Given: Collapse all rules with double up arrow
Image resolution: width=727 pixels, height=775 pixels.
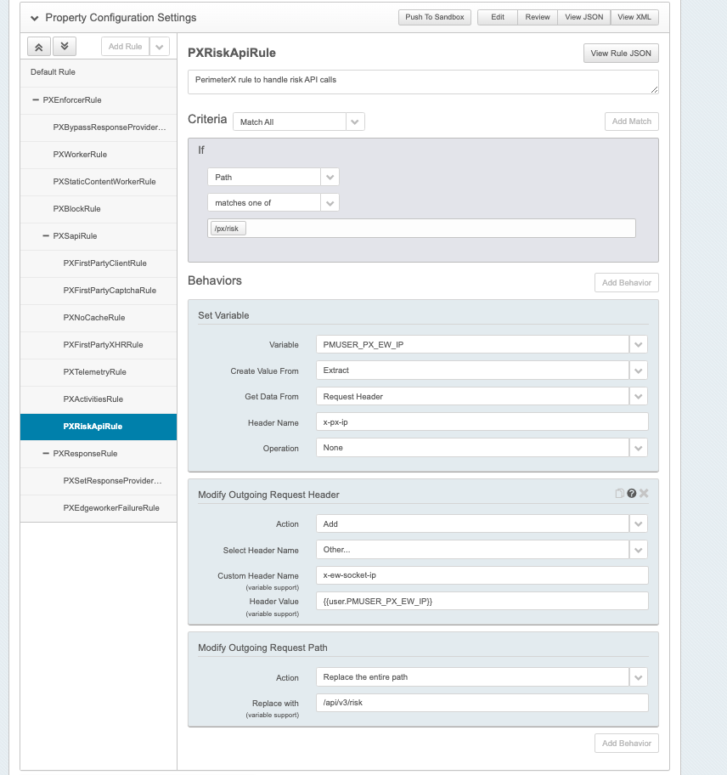Looking at the screenshot, I should (38, 47).
